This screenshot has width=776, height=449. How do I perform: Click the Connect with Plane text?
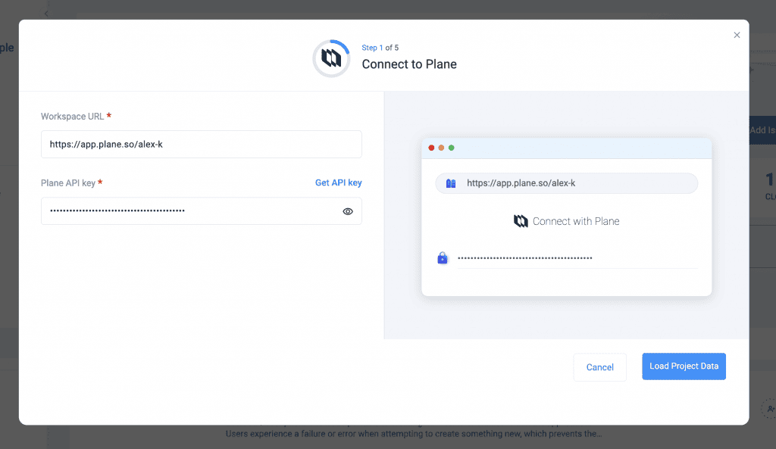click(576, 221)
